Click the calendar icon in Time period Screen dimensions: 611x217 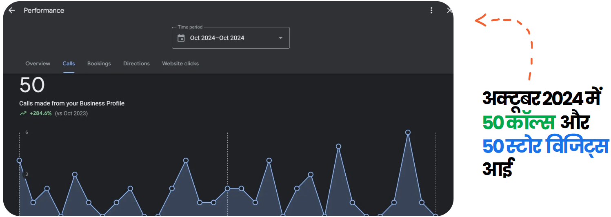[181, 38]
